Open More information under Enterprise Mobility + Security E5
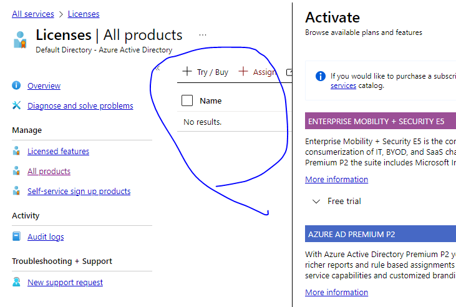Image resolution: width=456 pixels, height=307 pixels. [336, 179]
